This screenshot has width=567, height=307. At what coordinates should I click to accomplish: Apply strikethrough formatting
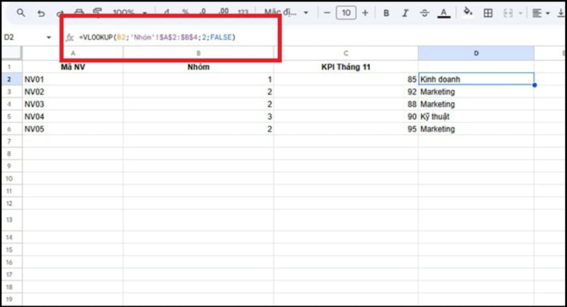coord(424,13)
